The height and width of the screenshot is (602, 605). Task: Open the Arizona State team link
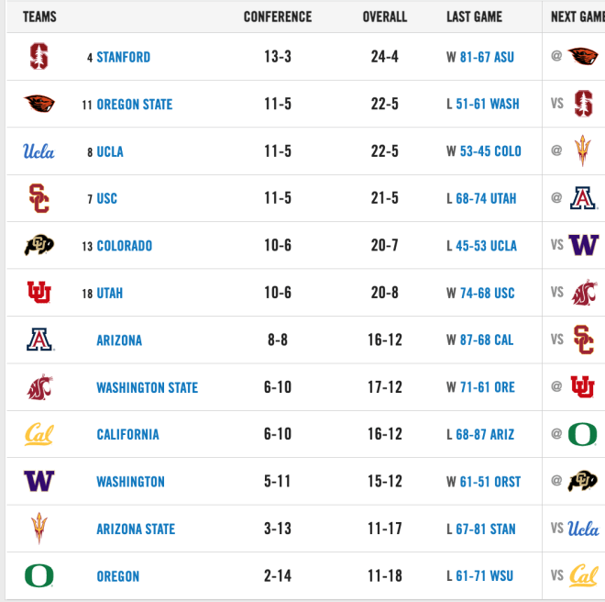tap(136, 529)
